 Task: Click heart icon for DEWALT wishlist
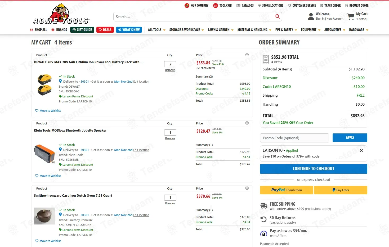pyautogui.click(x=37, y=111)
